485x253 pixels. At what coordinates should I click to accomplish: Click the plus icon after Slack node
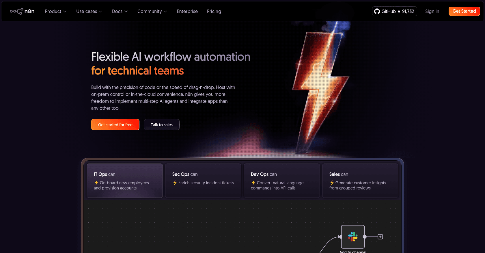[380, 237]
